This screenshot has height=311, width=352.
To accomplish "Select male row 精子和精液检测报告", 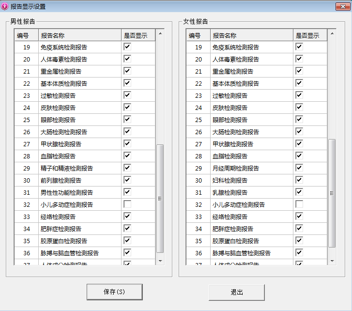I will (x=67, y=168).
